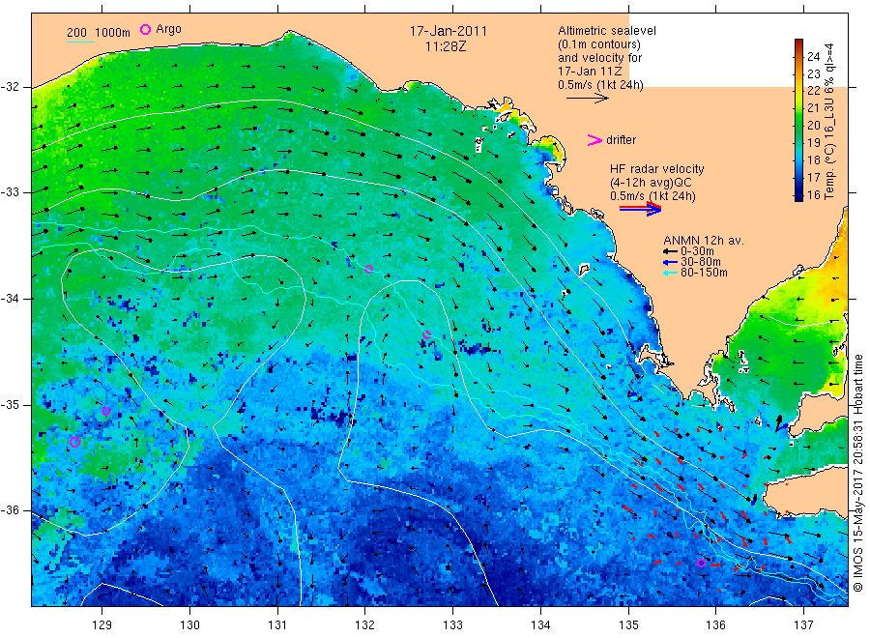
Task: Click longitude axis label 135
Action: (628, 625)
